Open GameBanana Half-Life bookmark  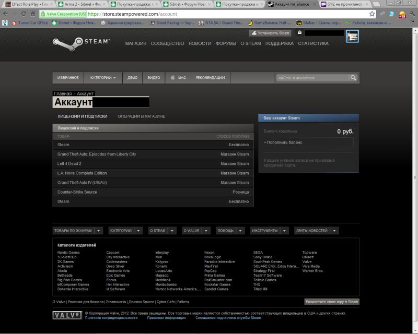point(269,23)
